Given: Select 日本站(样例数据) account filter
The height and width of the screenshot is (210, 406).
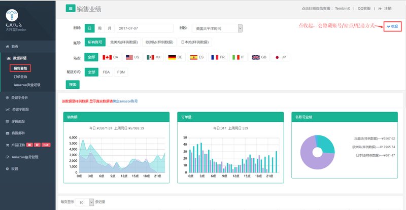Looking at the screenshot, I should pos(195,42).
